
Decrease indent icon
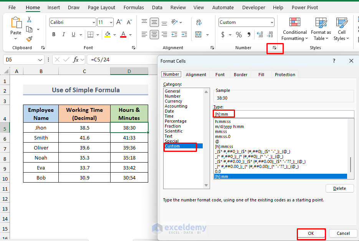[x=174, y=35]
